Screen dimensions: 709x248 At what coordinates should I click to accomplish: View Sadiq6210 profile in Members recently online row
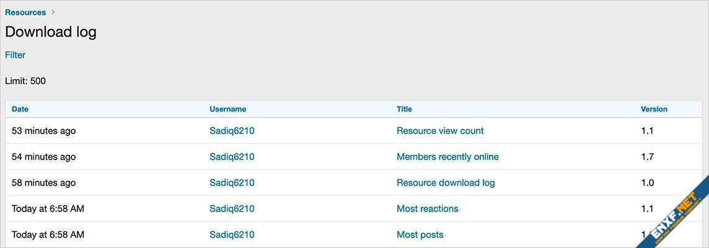232,157
